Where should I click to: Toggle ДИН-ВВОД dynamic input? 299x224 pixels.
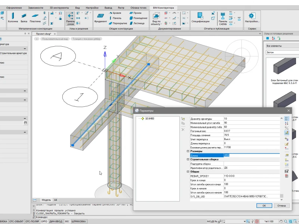tap(56, 221)
